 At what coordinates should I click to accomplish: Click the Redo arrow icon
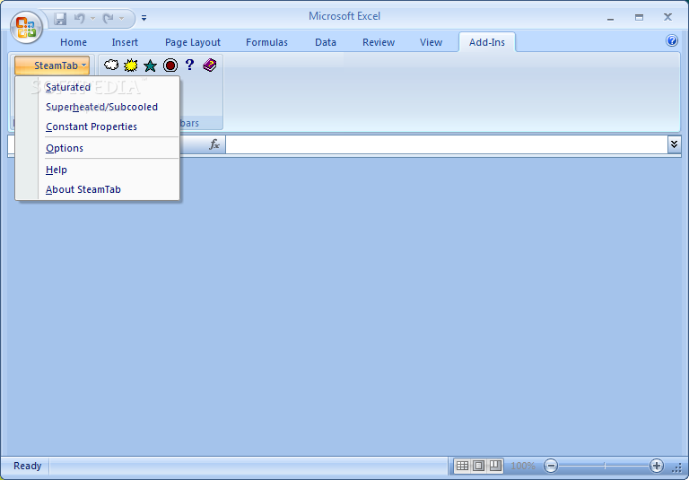tap(108, 19)
